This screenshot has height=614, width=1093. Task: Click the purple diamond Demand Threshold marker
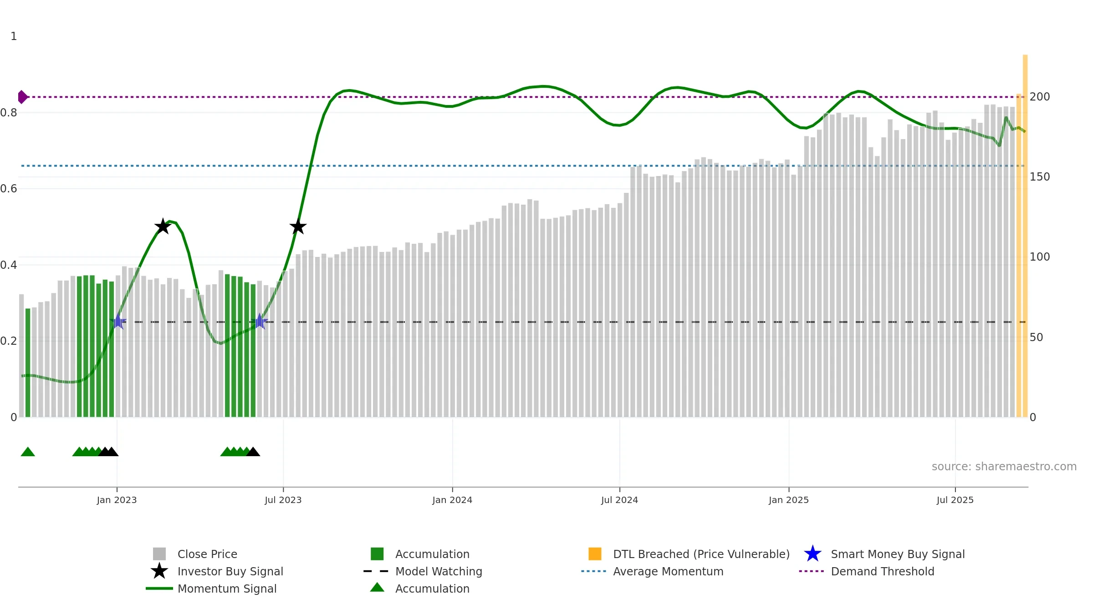(22, 97)
